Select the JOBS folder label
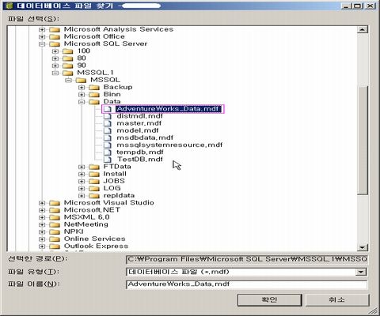The height and width of the screenshot is (316, 380). tap(114, 181)
